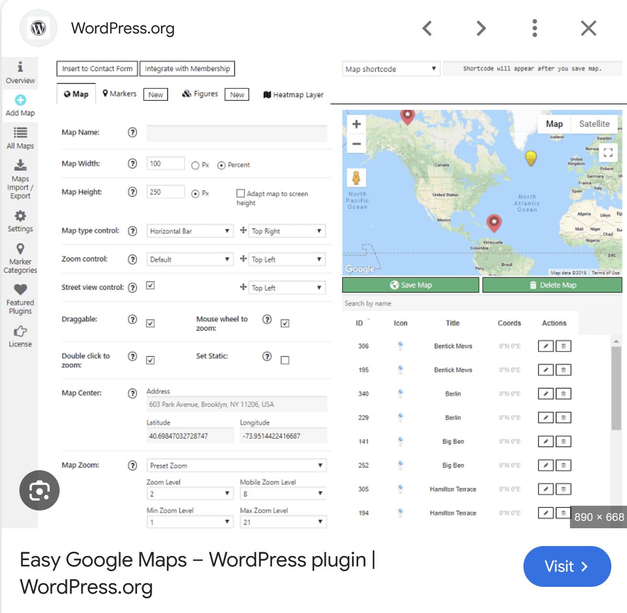
Task: Switch to the Markers tab
Action: pos(120,94)
